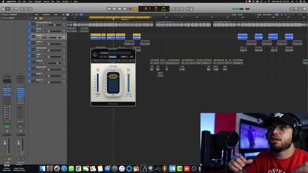Click the add track plus button
The image size is (308, 173).
click(x=31, y=18)
